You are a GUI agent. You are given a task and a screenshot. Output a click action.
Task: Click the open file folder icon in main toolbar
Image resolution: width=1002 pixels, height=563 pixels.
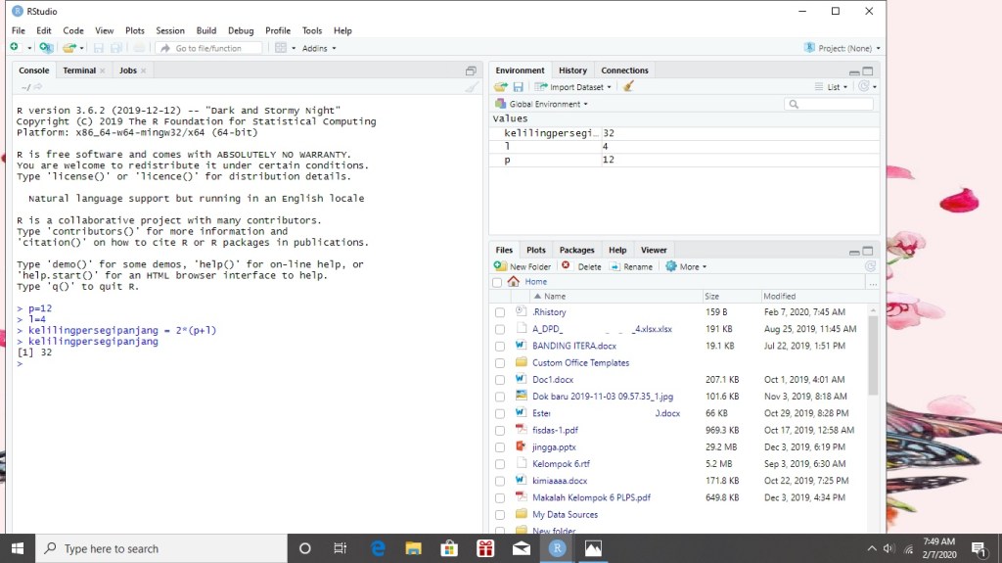[x=68, y=48]
